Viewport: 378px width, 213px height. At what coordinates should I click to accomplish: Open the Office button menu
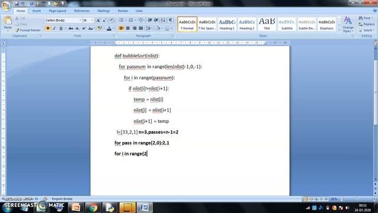pos(6,6)
